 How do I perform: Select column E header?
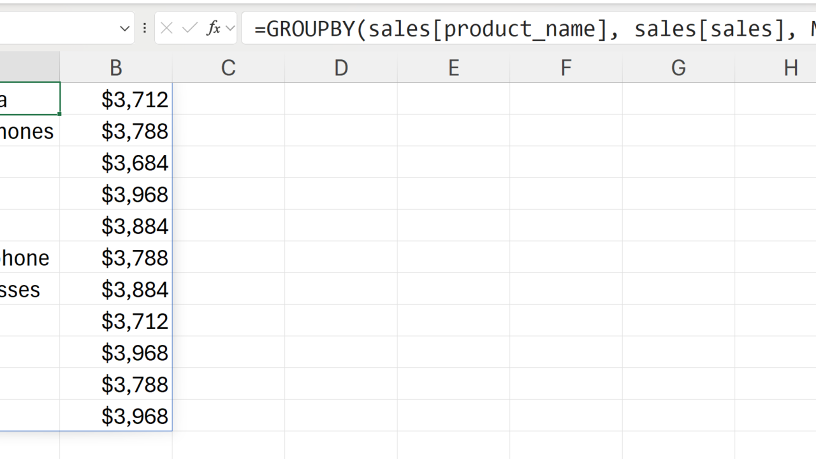[x=453, y=67]
